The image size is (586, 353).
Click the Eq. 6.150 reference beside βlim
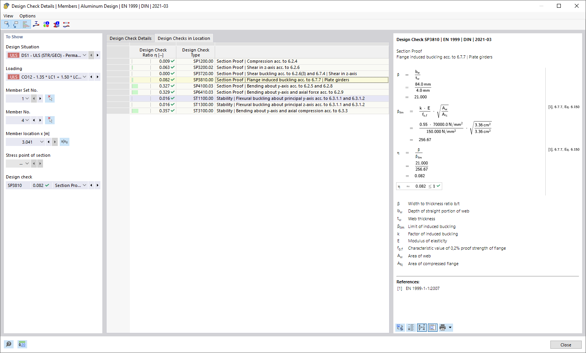[564, 107]
